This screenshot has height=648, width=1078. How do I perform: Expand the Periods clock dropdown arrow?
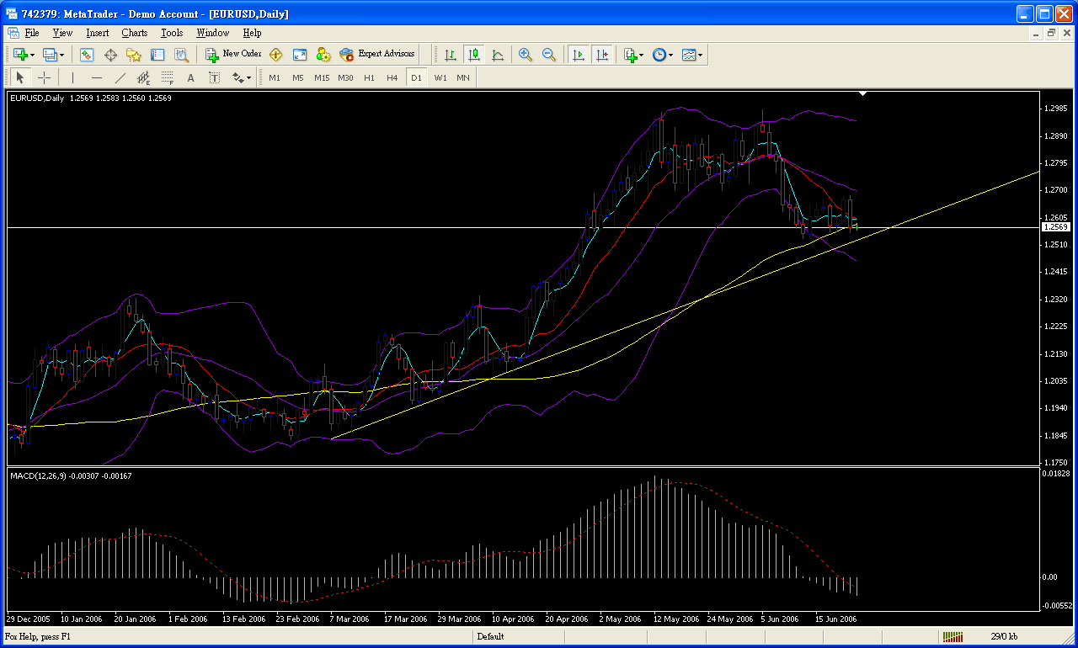(x=670, y=55)
